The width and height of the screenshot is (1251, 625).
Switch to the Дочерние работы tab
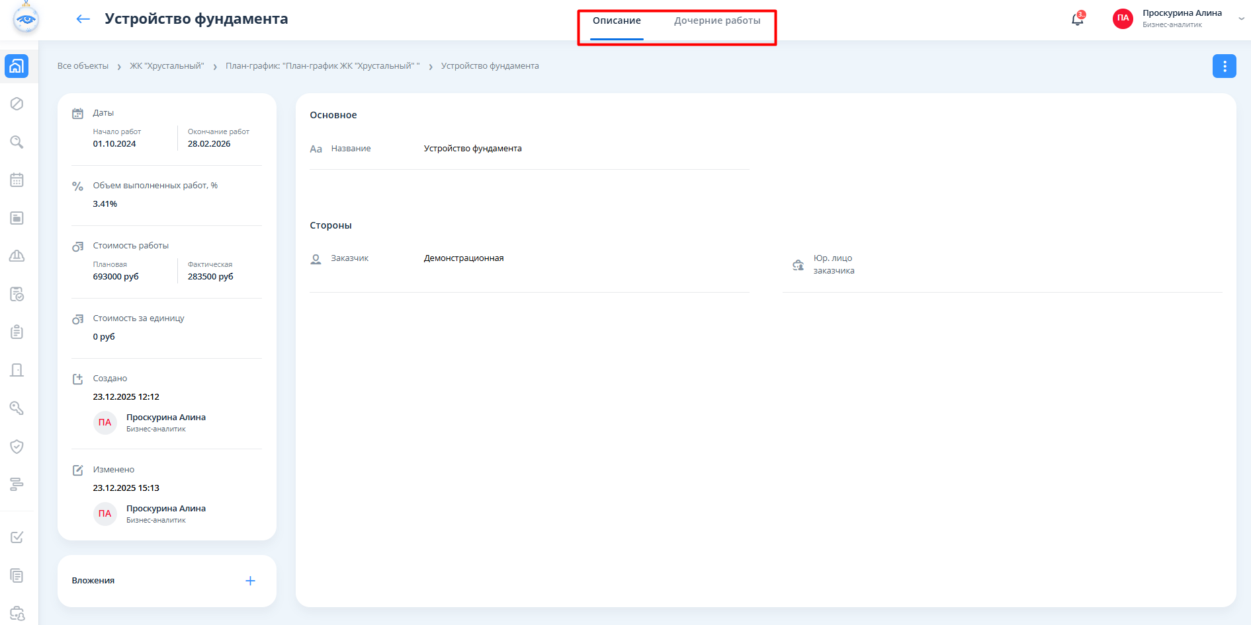[x=717, y=21]
